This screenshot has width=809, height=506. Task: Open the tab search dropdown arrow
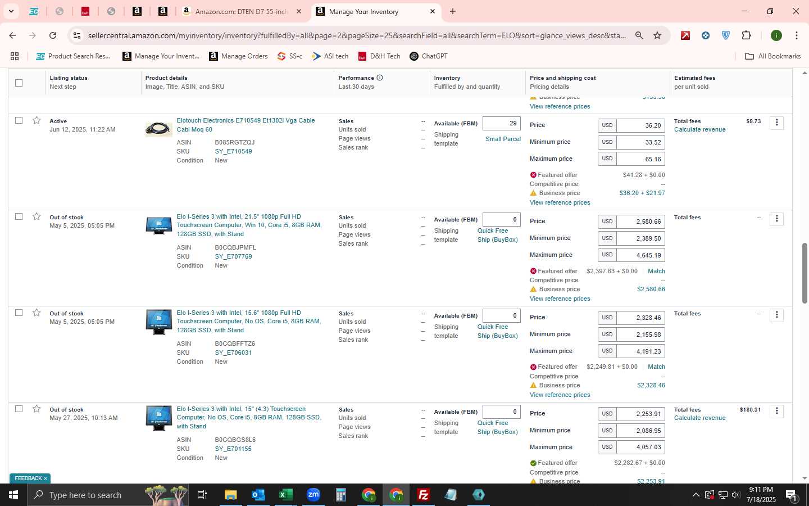tap(11, 11)
